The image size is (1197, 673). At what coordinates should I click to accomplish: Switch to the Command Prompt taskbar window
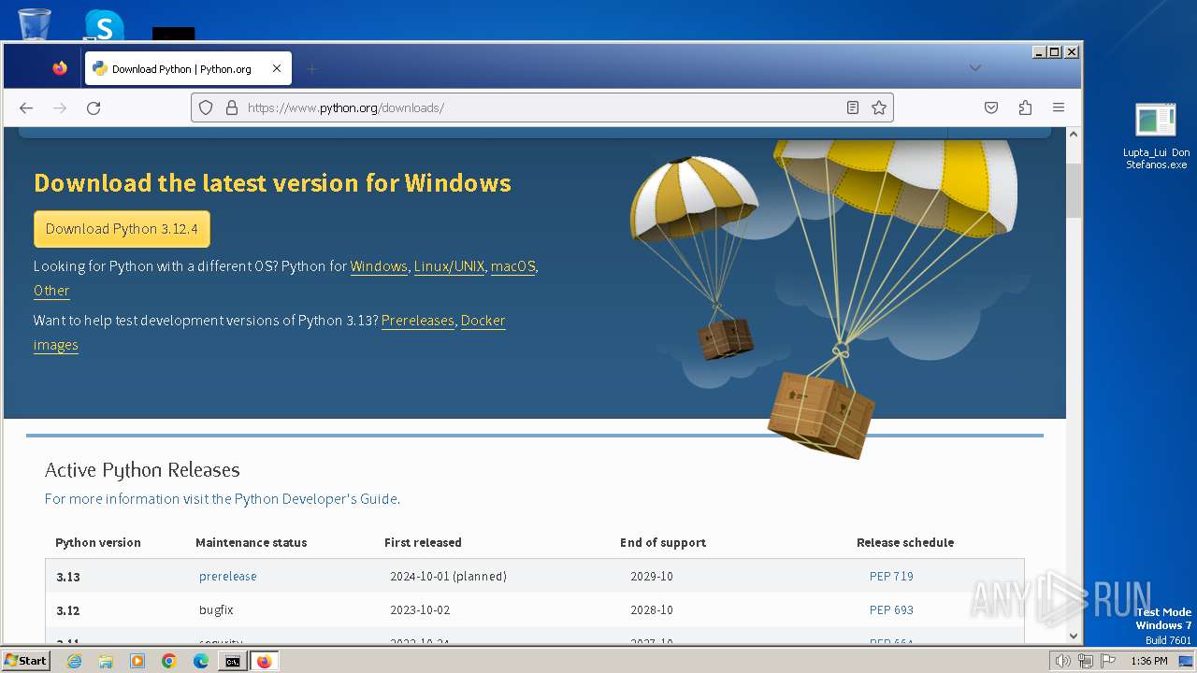[233, 661]
